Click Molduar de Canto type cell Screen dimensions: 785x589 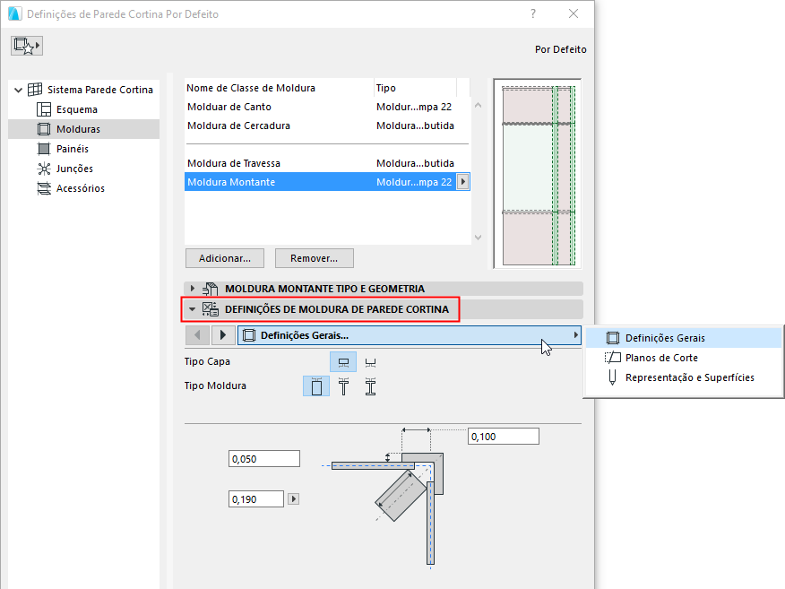pos(414,107)
